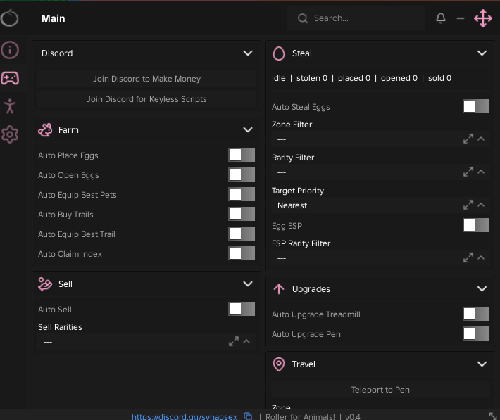Screen dimensions: 500x420
Task: Click the pink move window icon
Action: [x=483, y=18]
